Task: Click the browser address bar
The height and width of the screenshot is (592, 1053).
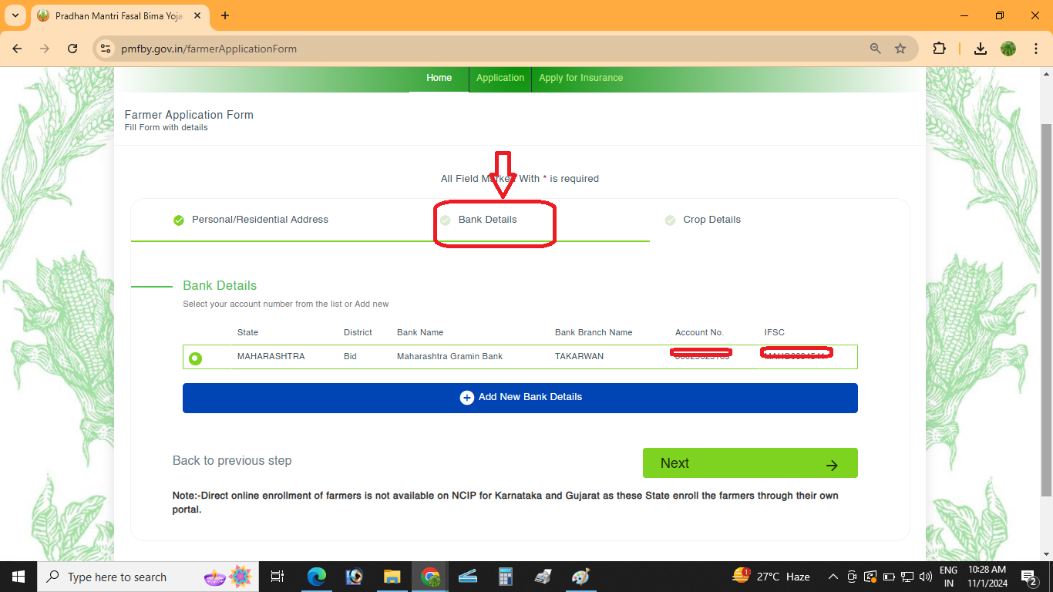Action: (308, 48)
